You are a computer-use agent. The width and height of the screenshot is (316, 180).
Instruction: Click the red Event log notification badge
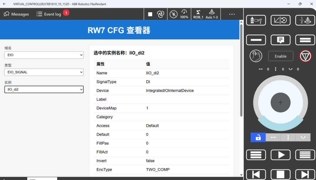(x=66, y=13)
